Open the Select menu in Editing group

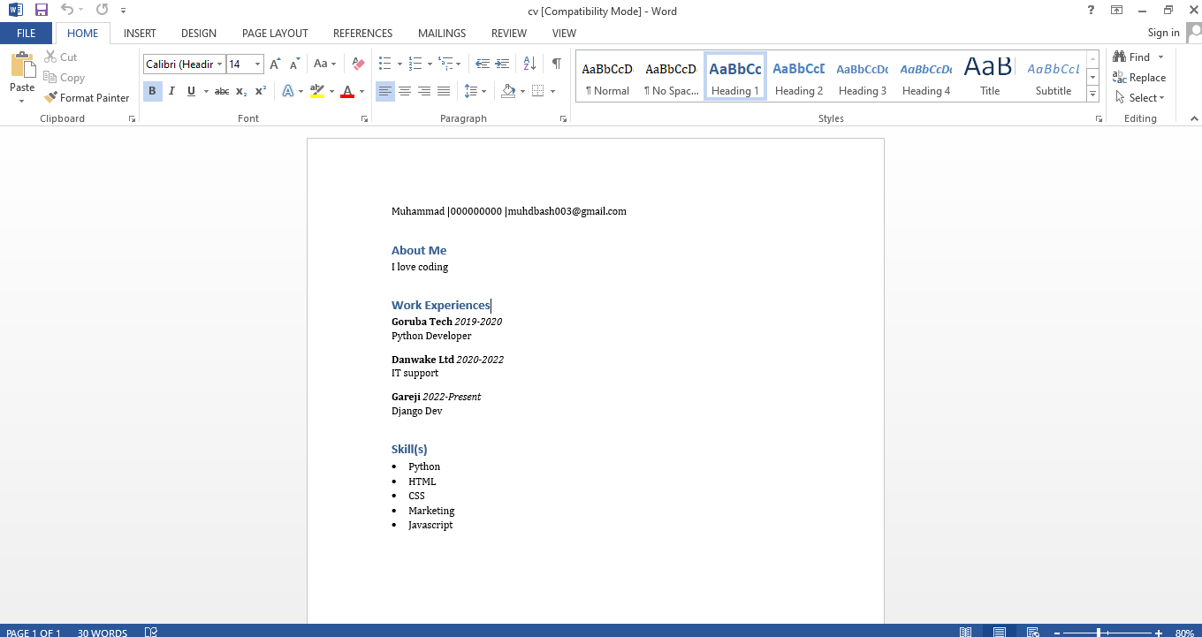(x=1140, y=97)
